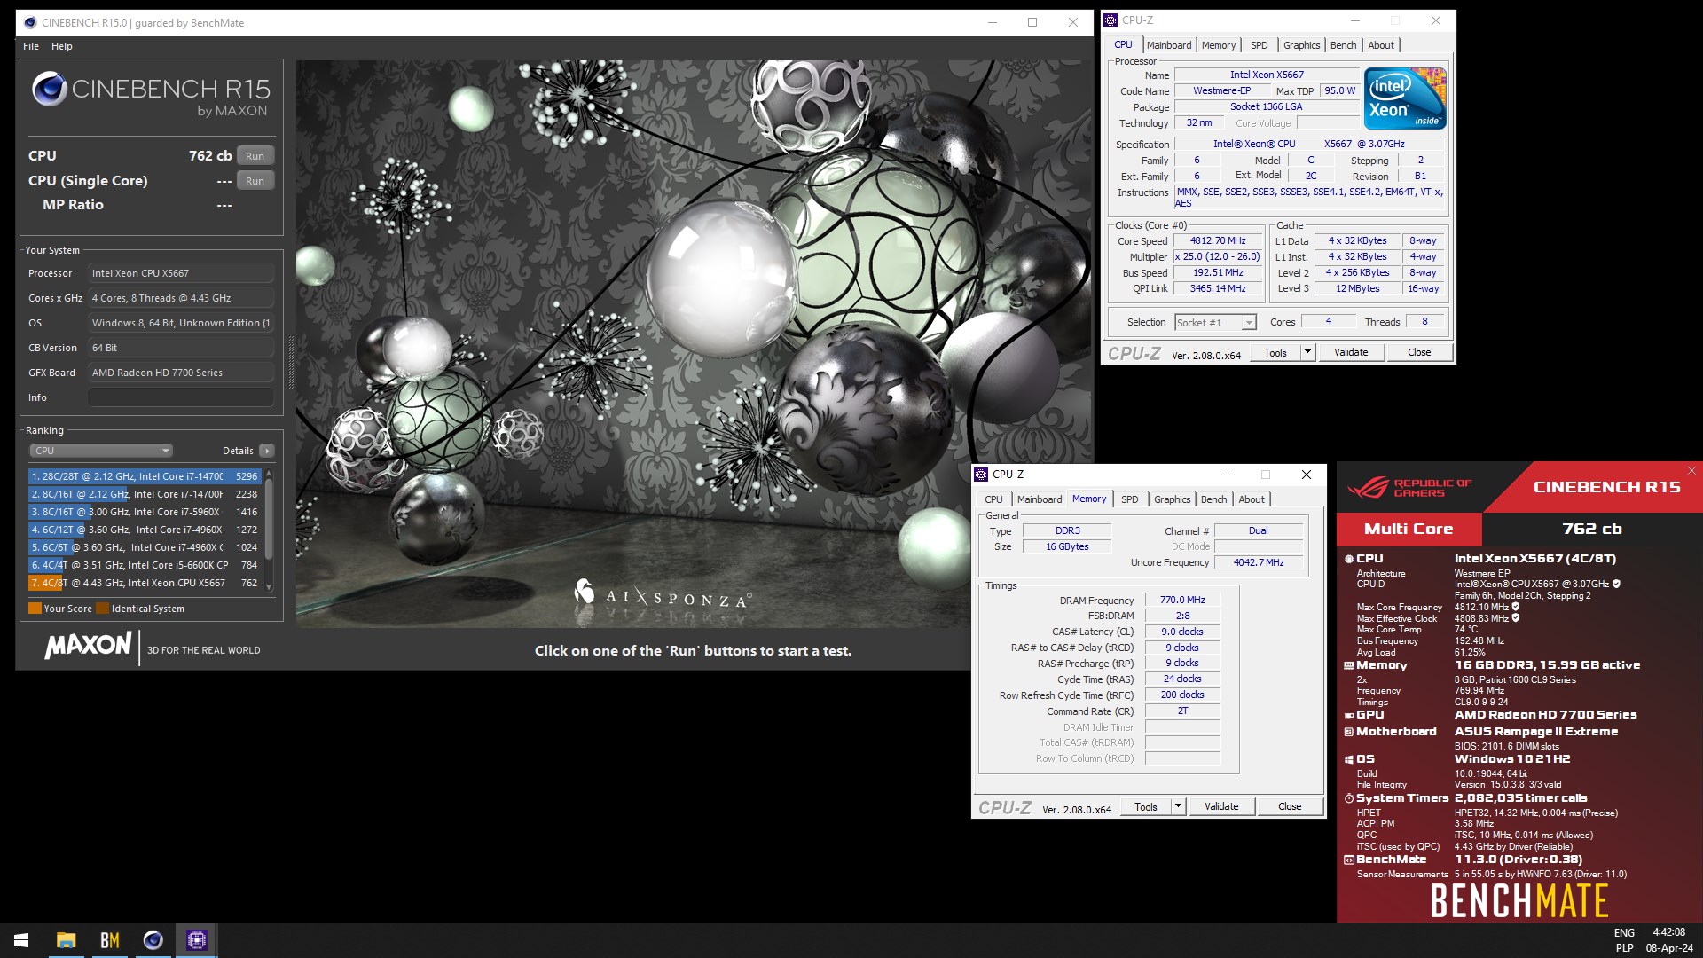The width and height of the screenshot is (1703, 958).
Task: Click Tools button in upper CPU-Z
Action: click(1275, 352)
